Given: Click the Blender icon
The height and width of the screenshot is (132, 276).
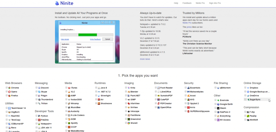Looking at the screenshot, I should click(129, 92).
